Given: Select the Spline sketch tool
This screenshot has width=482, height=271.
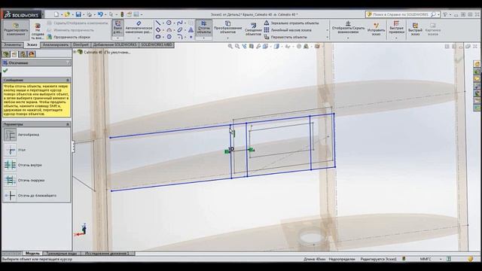Looking at the screenshot, I should (x=180, y=23).
